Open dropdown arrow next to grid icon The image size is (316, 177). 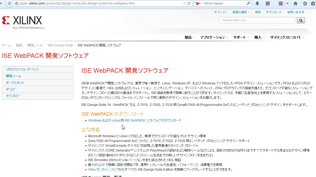click(287, 3)
